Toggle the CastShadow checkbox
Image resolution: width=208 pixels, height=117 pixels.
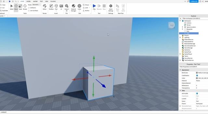tap(197, 75)
